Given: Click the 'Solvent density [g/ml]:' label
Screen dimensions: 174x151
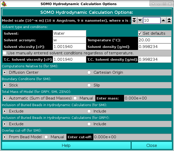Looking at the screenshot, I should [x=109, y=47].
